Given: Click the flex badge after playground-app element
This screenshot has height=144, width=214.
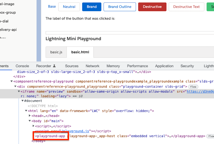Looking at the screenshot, I should 210,136.
